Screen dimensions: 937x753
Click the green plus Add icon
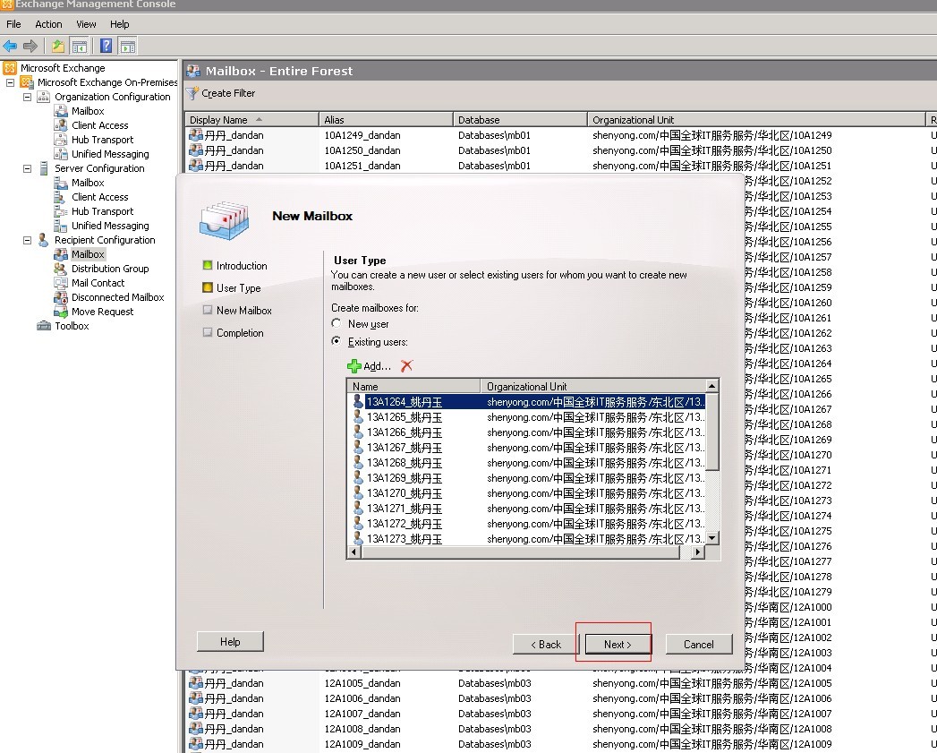(x=354, y=366)
